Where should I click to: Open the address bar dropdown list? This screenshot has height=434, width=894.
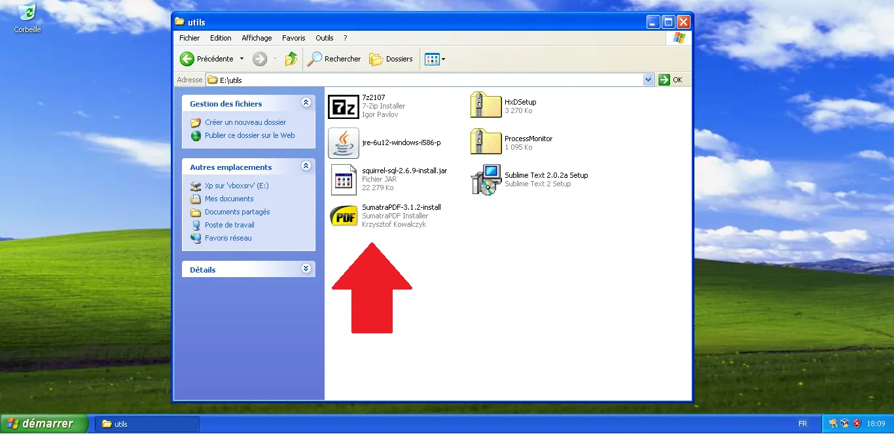[647, 79]
